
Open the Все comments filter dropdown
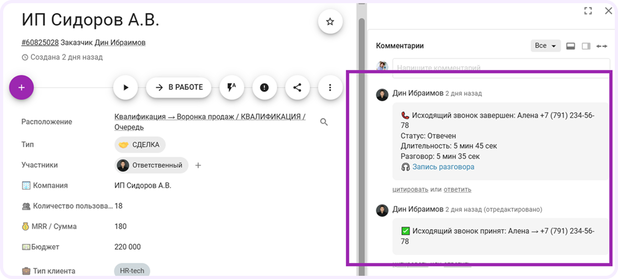click(545, 46)
